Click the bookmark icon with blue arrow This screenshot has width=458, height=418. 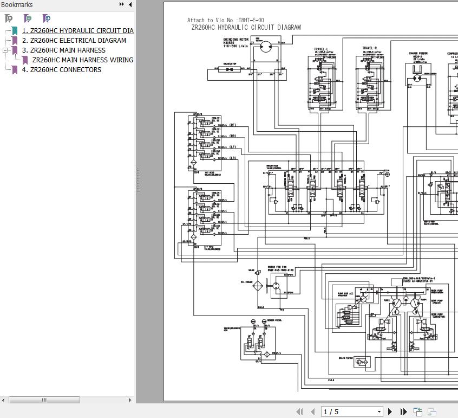[46, 18]
